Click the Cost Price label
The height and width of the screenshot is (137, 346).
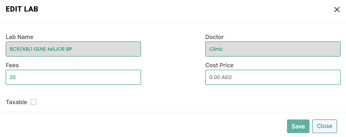click(x=219, y=65)
